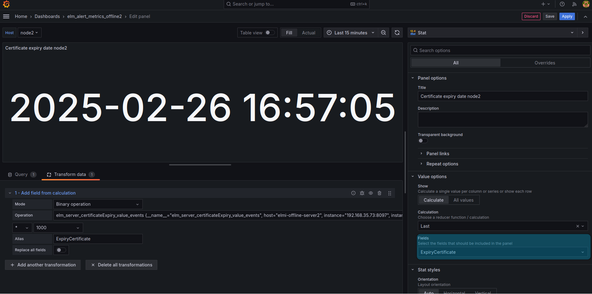
Task: Click the panel resize handle bar
Action: point(200,165)
